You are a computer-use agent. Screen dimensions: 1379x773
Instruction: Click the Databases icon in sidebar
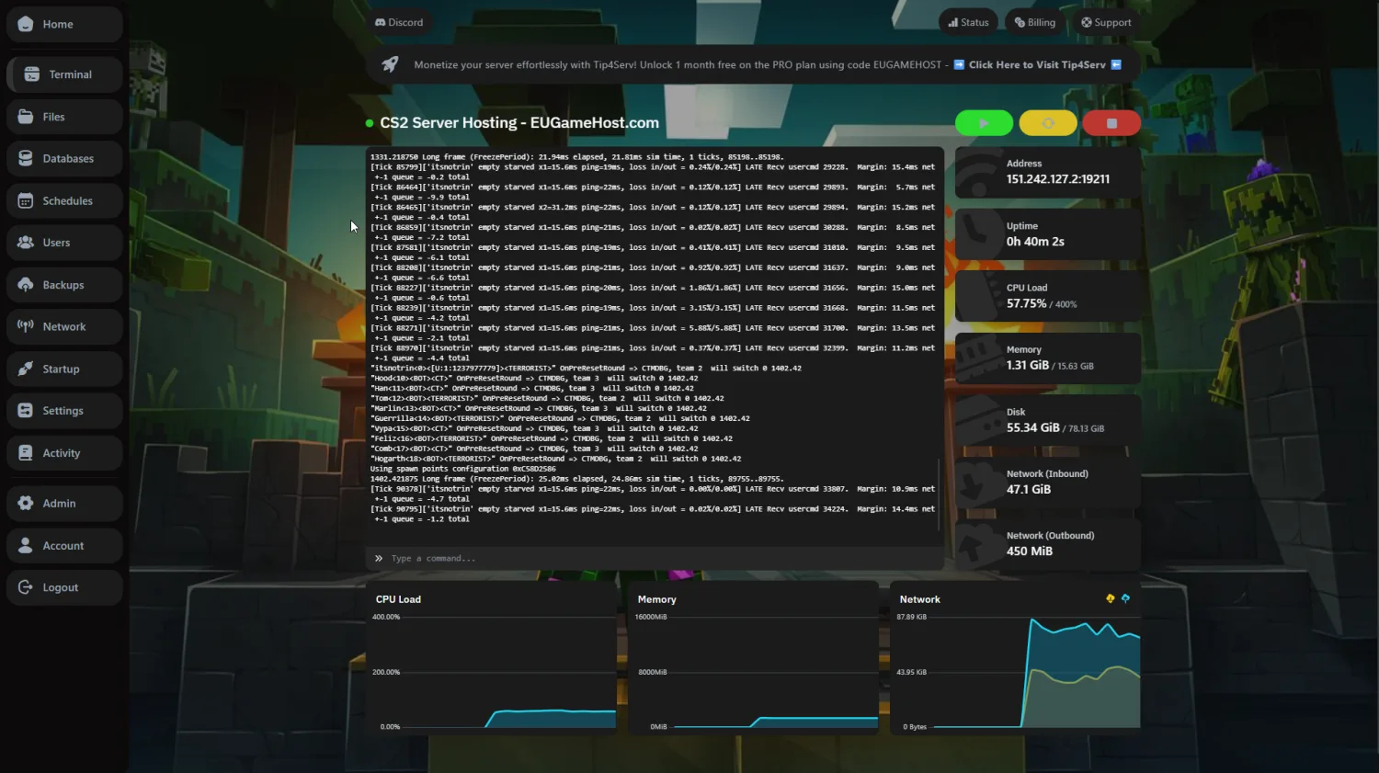pos(26,158)
